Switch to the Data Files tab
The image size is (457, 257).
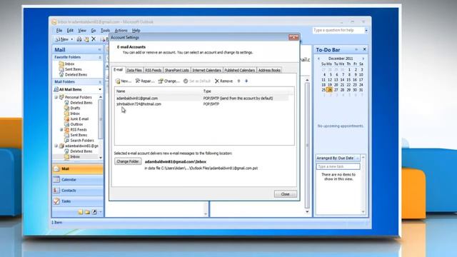pos(134,70)
